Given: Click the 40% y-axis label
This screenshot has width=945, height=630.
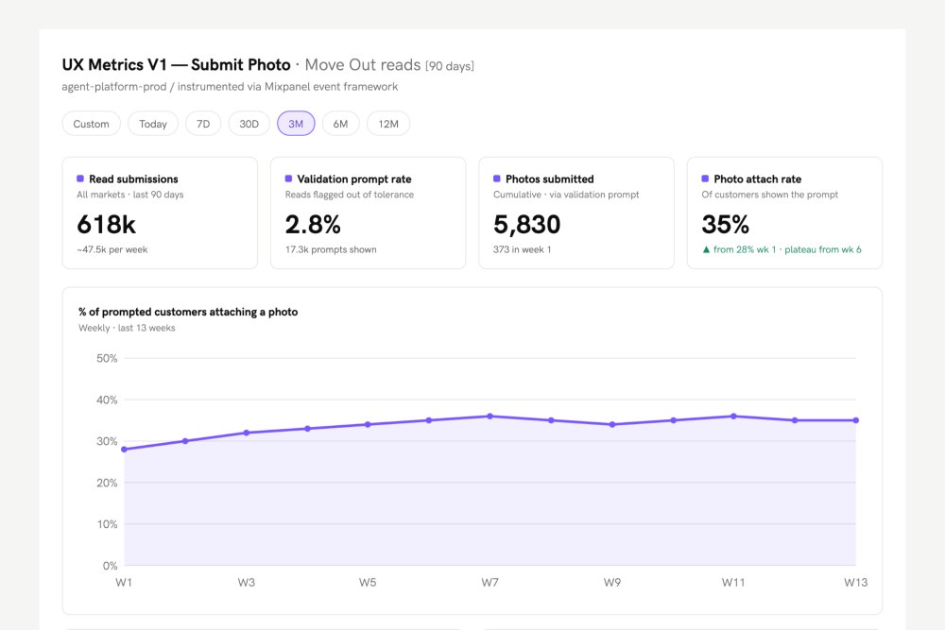Looking at the screenshot, I should 107,400.
